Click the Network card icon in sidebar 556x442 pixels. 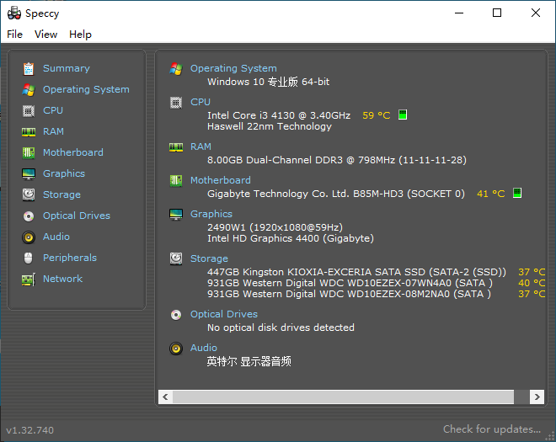(29, 280)
